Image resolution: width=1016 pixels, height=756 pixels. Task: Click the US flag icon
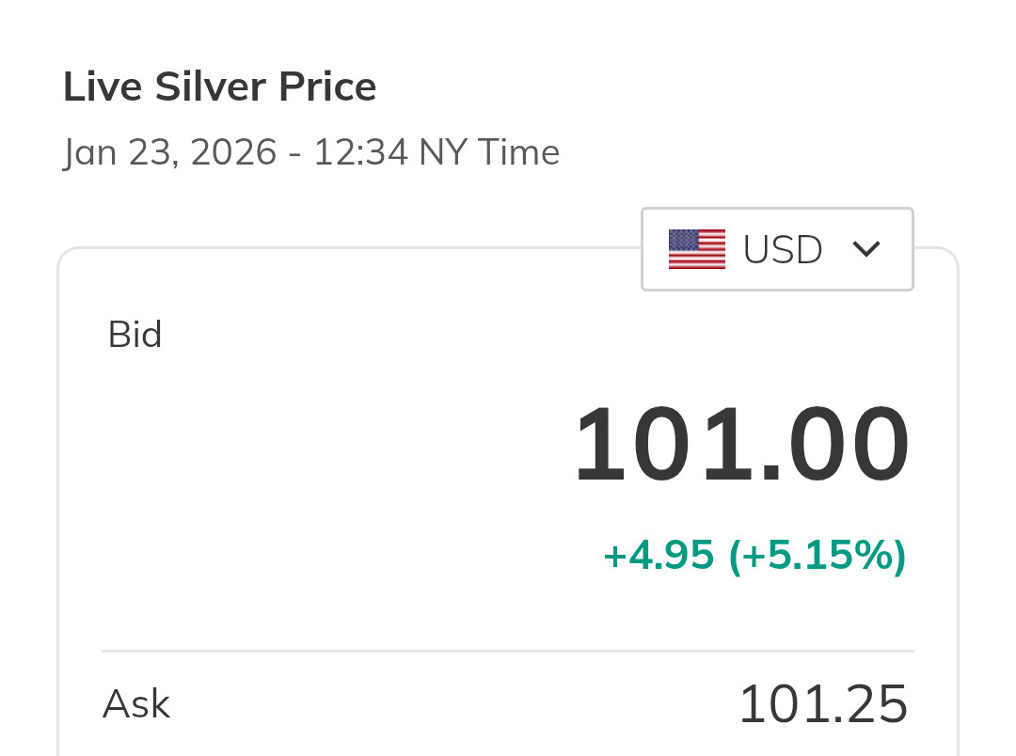pos(696,249)
